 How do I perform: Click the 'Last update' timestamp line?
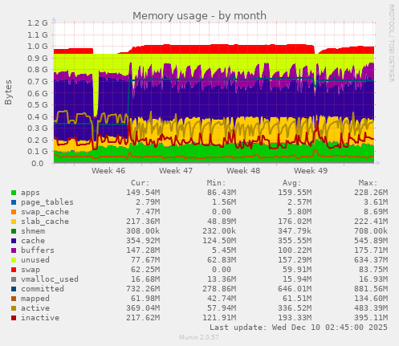pyautogui.click(x=299, y=328)
